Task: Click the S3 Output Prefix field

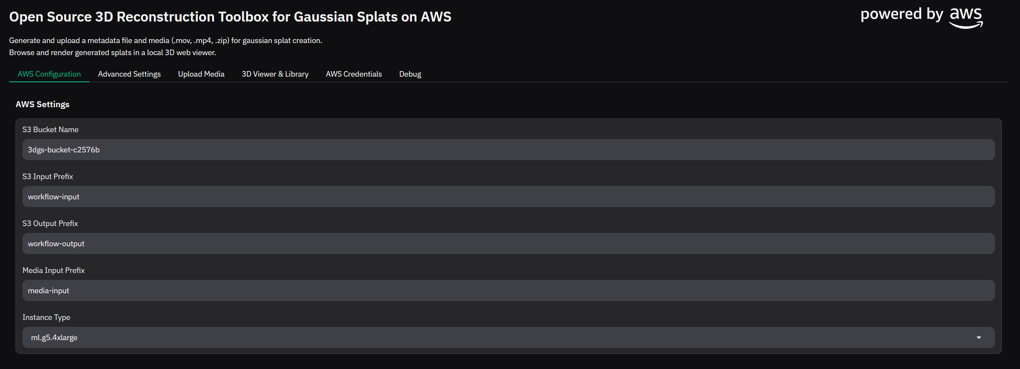Action: pyautogui.click(x=508, y=244)
